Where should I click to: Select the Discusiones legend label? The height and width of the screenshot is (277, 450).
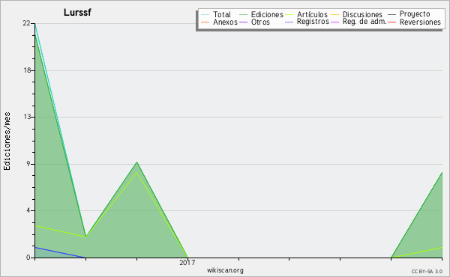[x=362, y=14]
